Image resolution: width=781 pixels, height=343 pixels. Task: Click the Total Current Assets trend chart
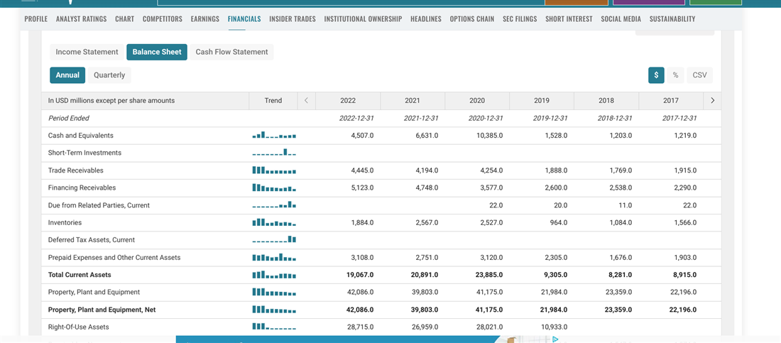[x=273, y=275]
